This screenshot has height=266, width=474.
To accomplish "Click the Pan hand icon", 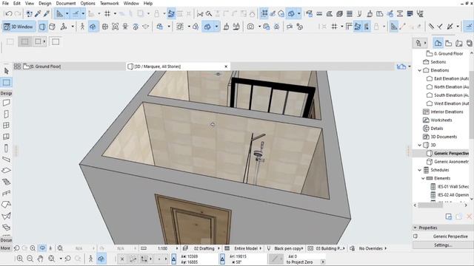I will coord(40,259).
